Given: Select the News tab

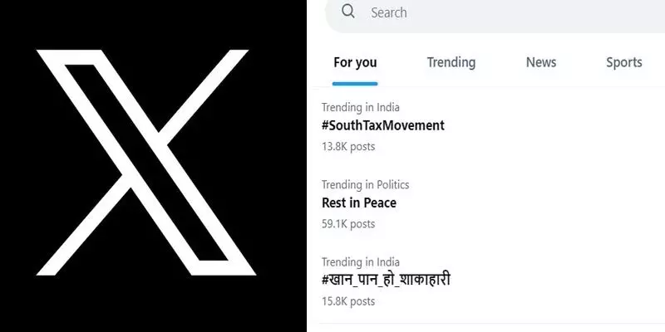Looking at the screenshot, I should point(541,62).
